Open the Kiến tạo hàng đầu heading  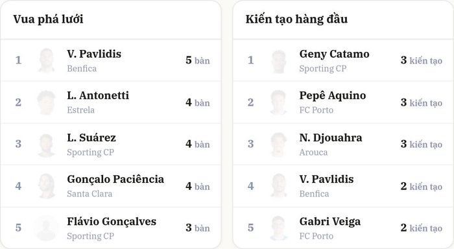(296, 19)
